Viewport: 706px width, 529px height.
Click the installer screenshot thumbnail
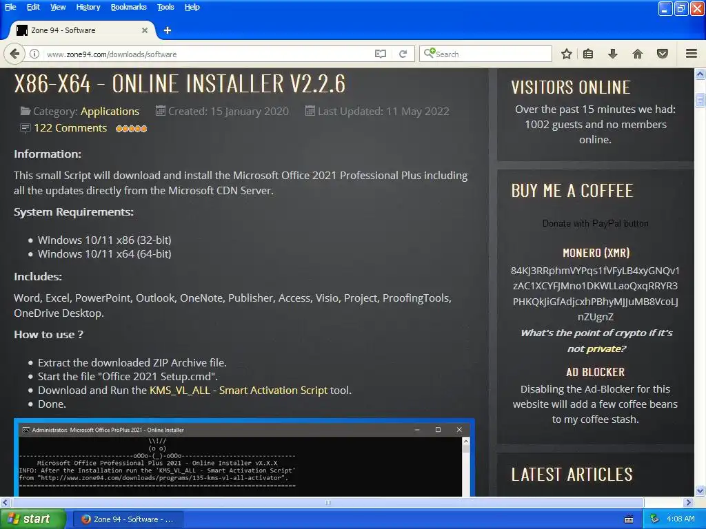pos(245,457)
